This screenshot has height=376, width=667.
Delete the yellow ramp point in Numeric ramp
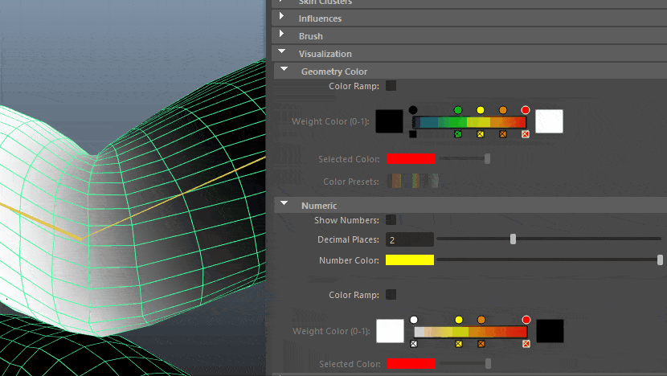pos(459,344)
